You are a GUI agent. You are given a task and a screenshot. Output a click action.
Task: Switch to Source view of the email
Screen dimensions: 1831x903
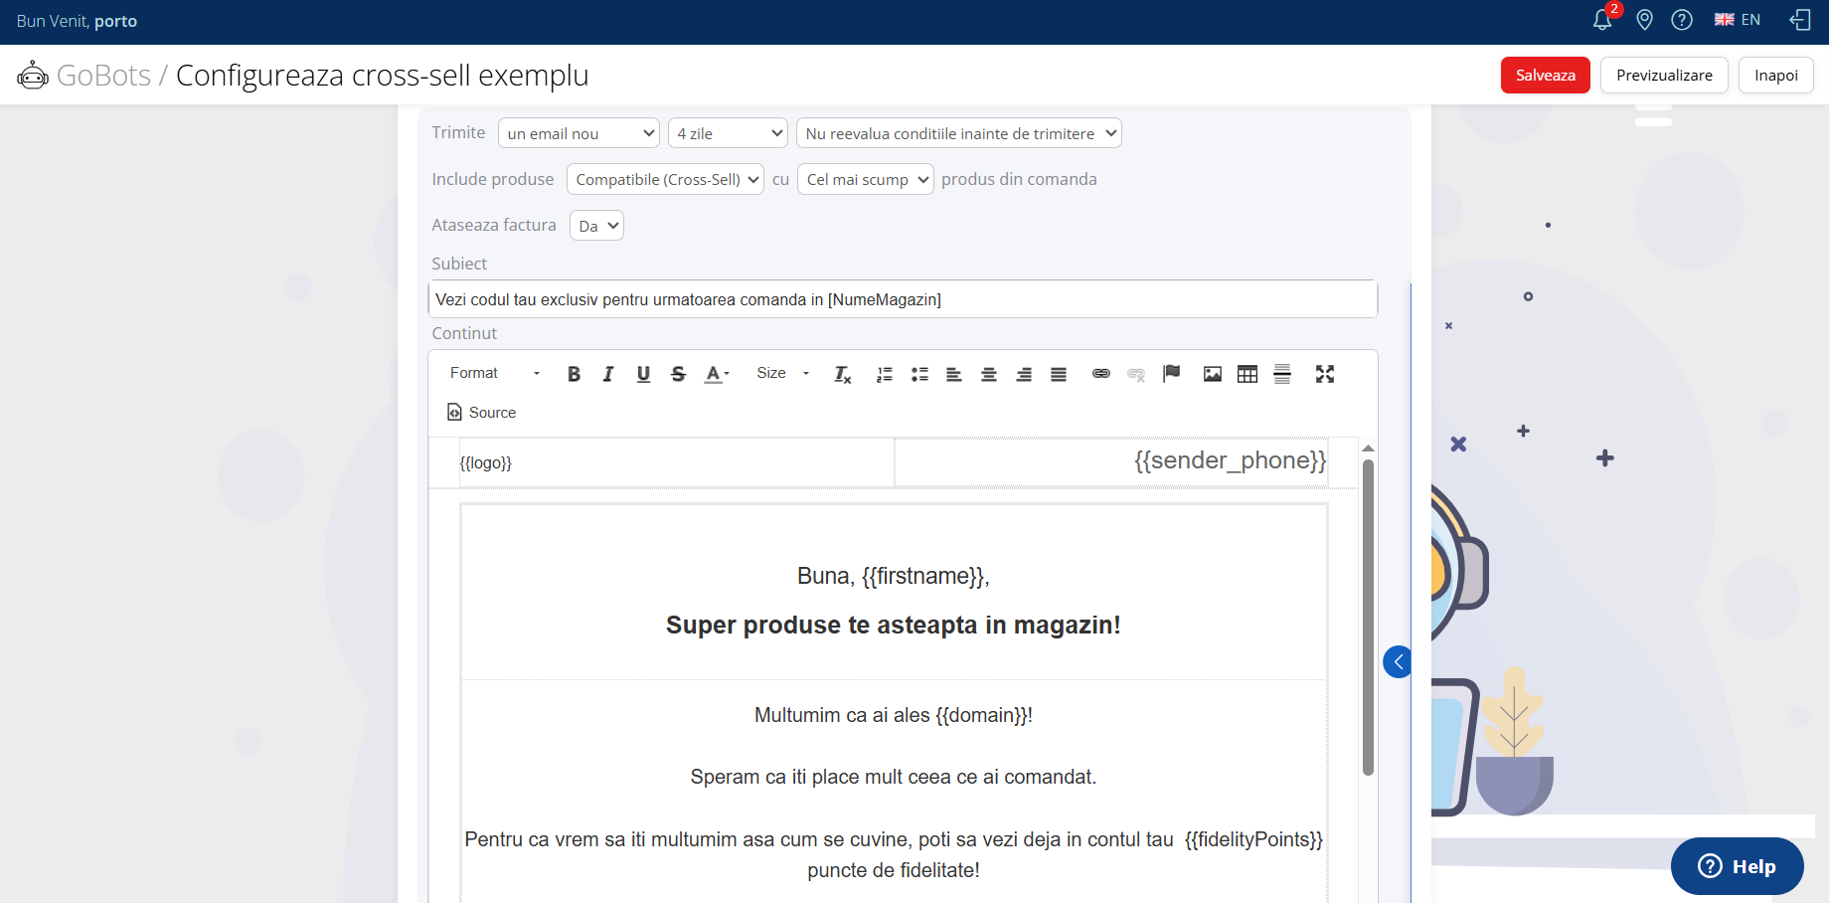pos(481,412)
